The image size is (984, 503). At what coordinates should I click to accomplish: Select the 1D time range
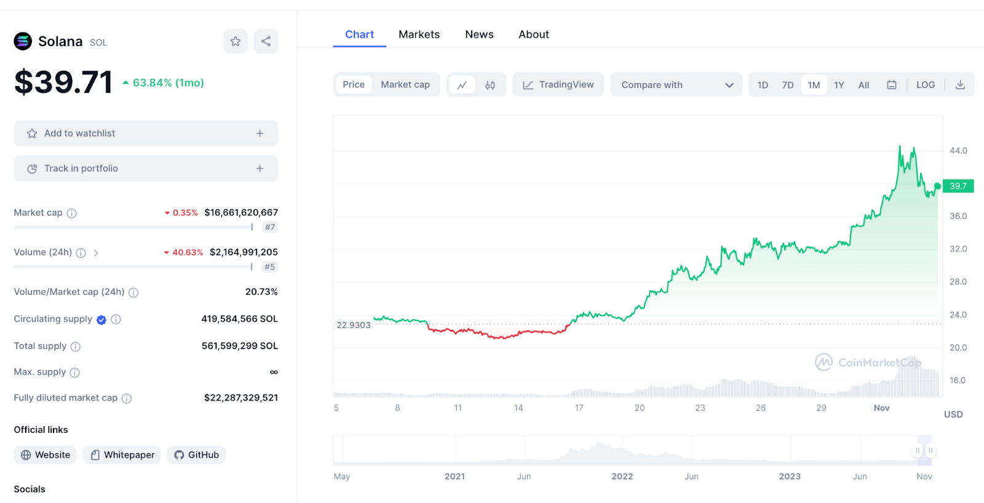[x=763, y=85]
